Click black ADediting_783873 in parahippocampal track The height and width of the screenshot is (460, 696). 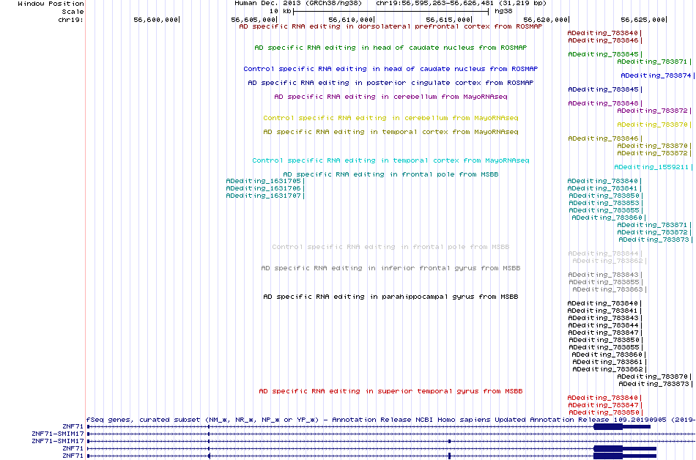[x=655, y=384]
